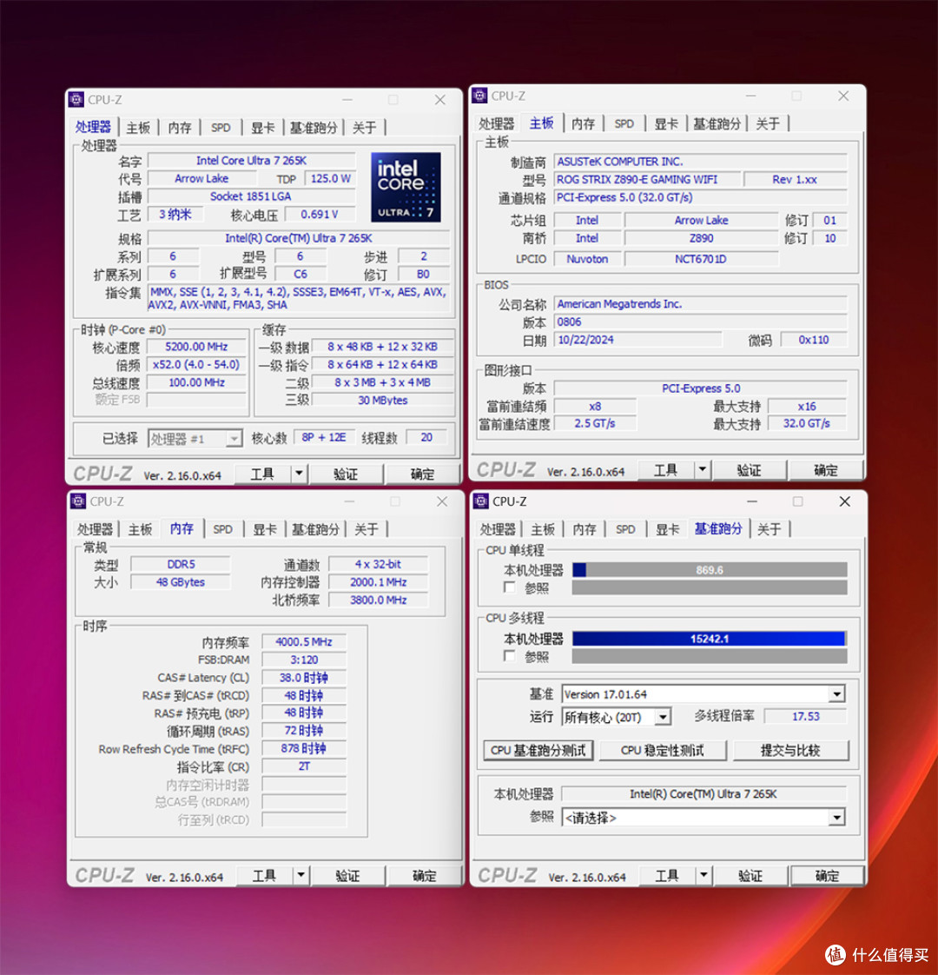Click the American Megatrends Inc. field

coord(700,303)
